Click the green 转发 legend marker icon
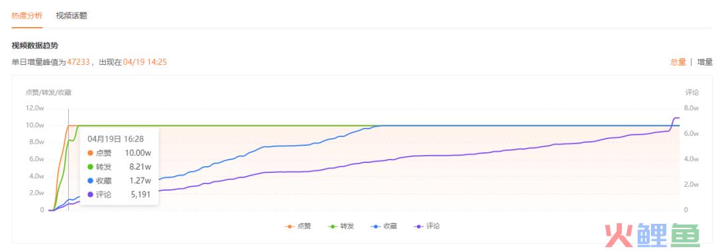Image resolution: width=716 pixels, height=251 pixels. pos(332,226)
